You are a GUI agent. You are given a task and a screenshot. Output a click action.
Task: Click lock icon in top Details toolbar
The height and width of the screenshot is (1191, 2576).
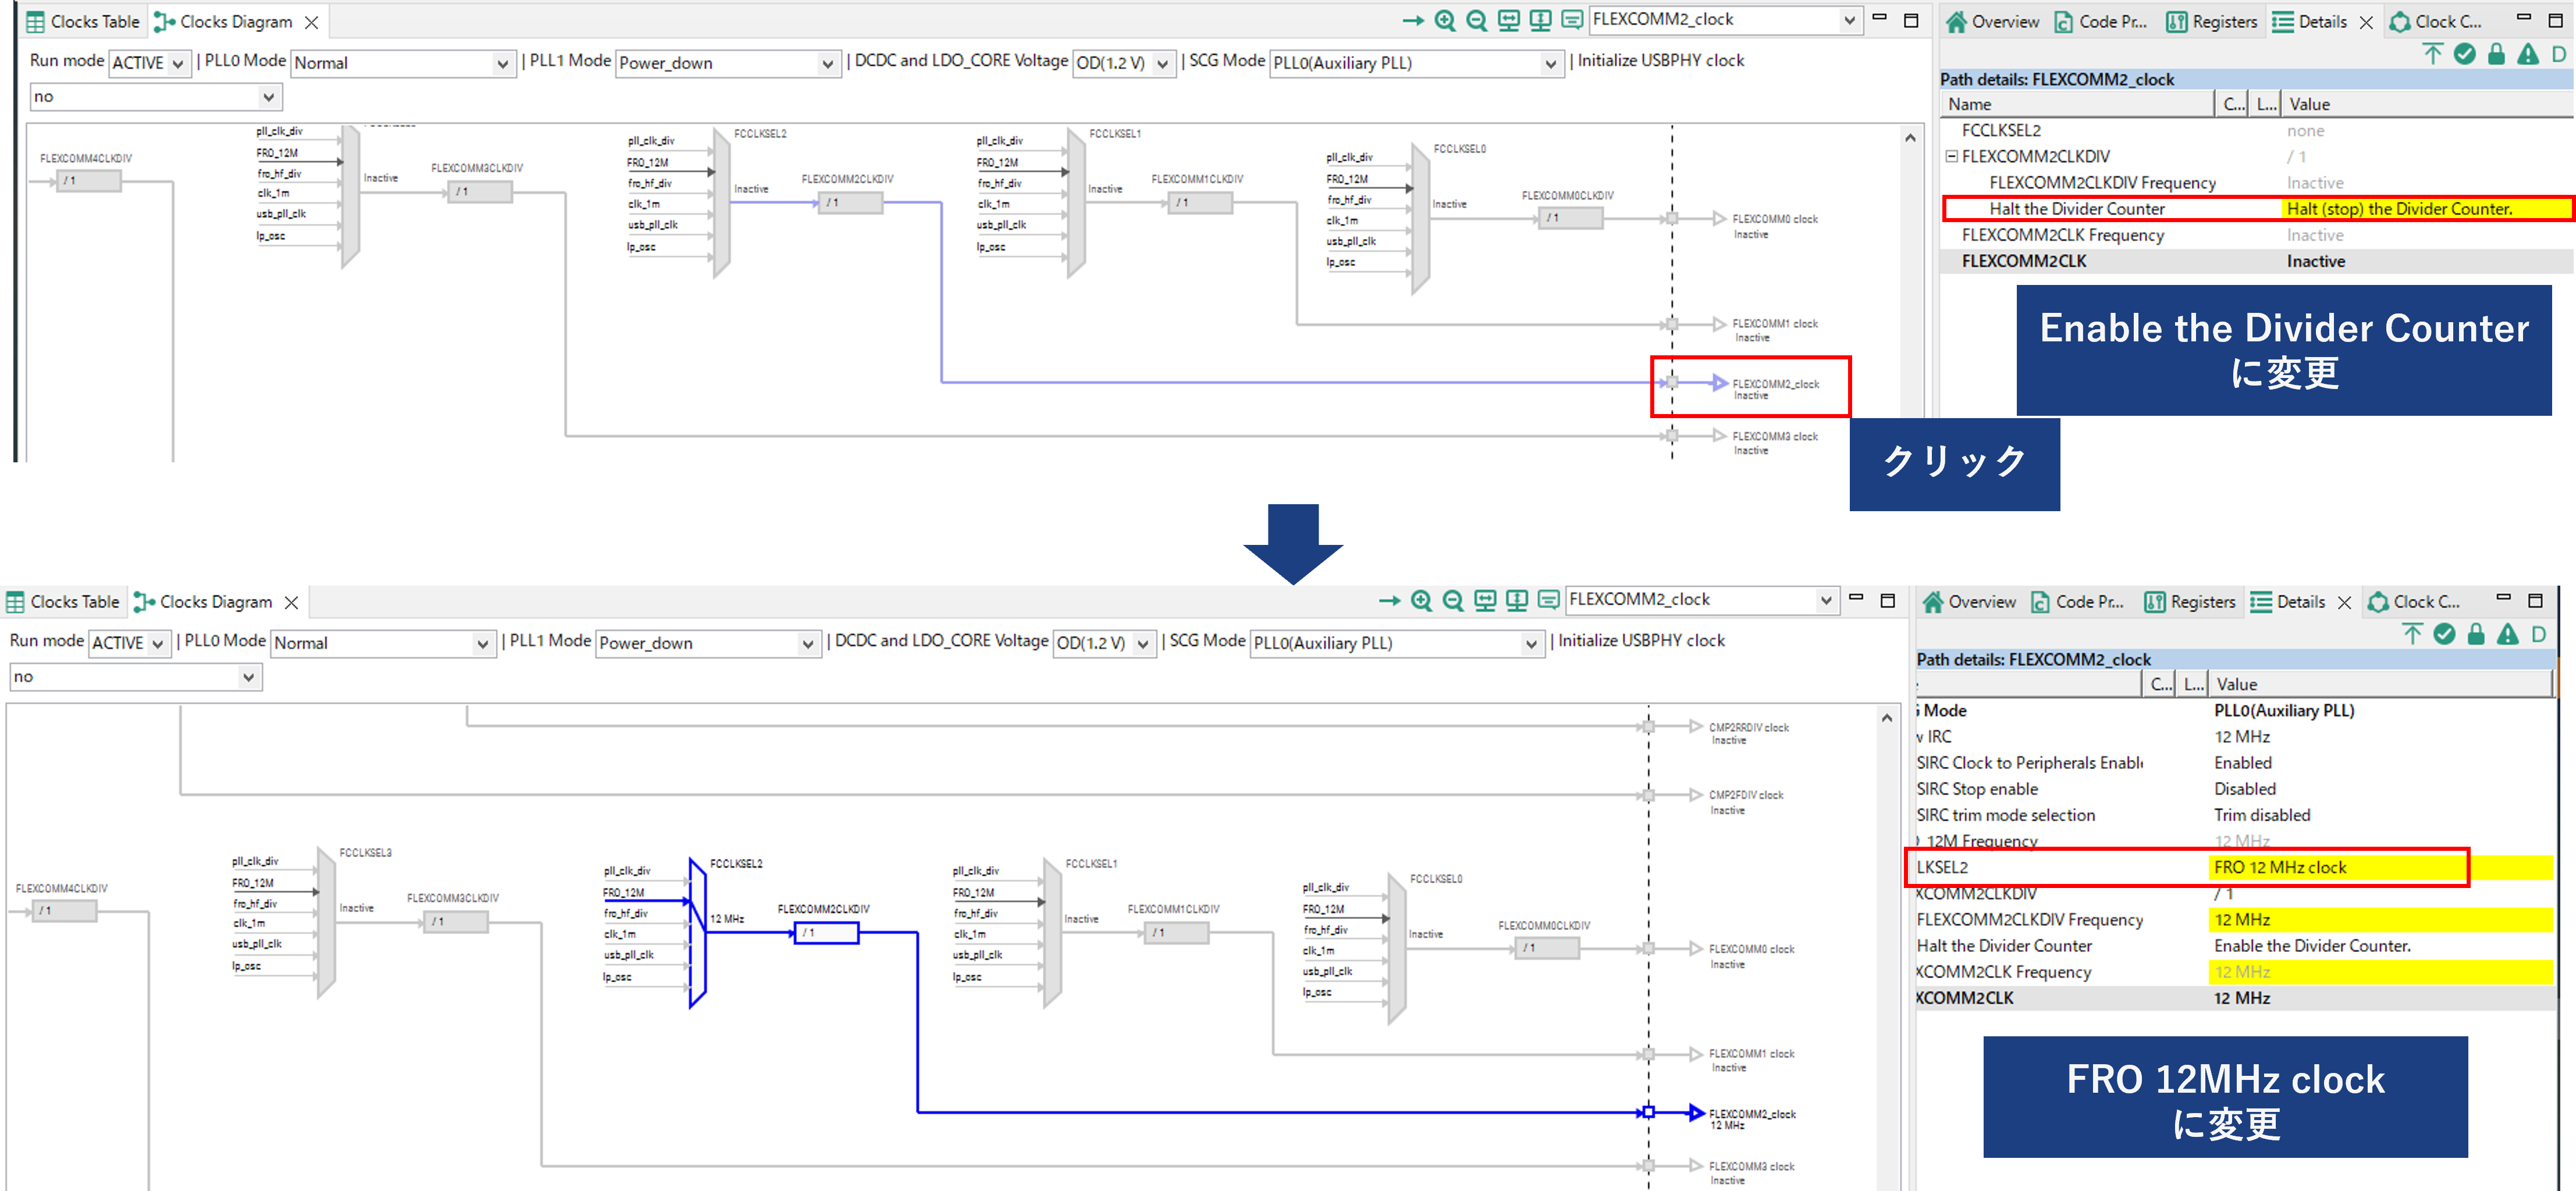pyautogui.click(x=2496, y=54)
